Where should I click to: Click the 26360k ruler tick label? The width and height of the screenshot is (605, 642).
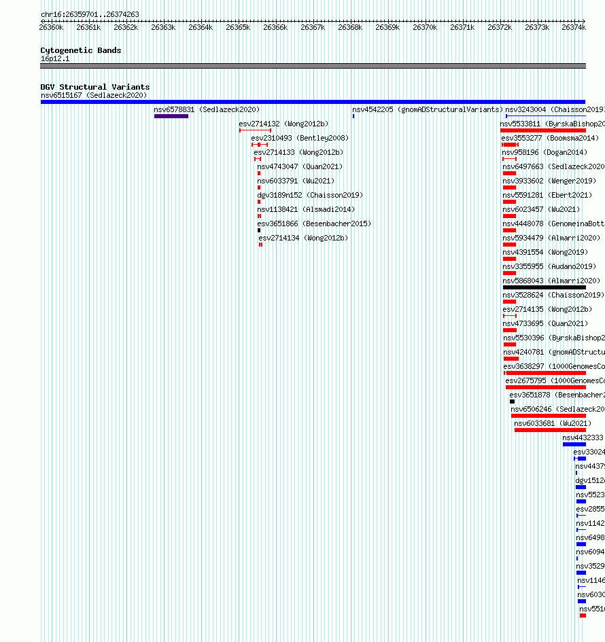(51, 28)
